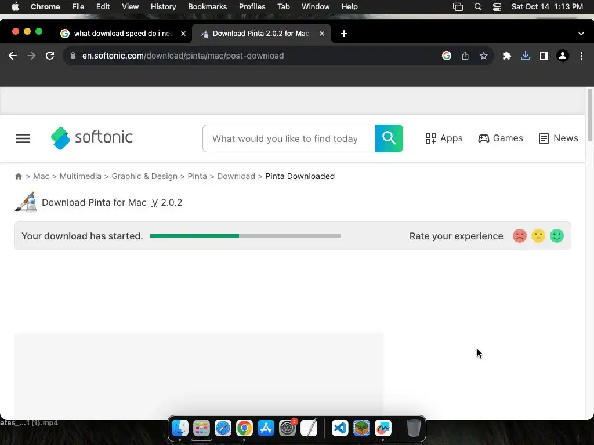Open Safari from the Dock
This screenshot has width=594, height=445.
(x=223, y=428)
